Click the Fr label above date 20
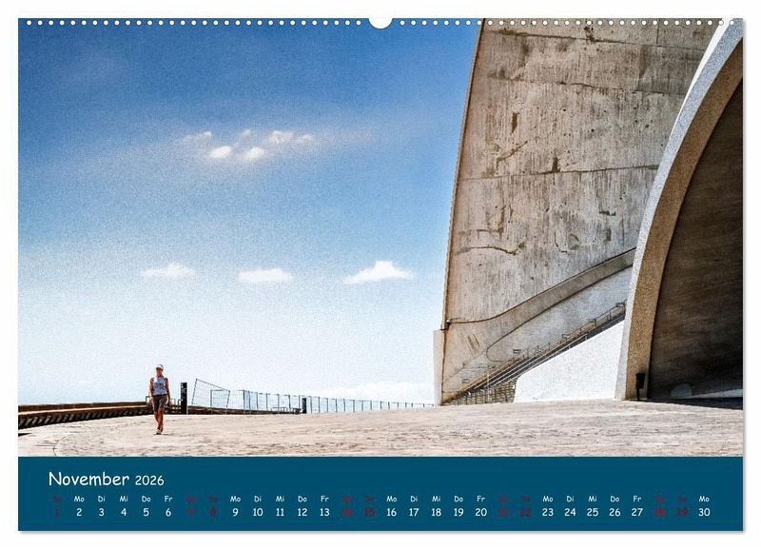 click(481, 499)
